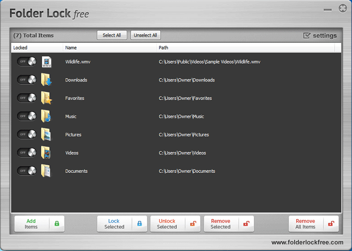The height and width of the screenshot is (251, 352).
Task: Click the blue padlock beside Lock Selected
Action: [139, 223]
